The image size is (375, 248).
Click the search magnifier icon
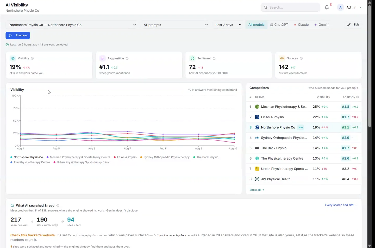pyautogui.click(x=265, y=7)
